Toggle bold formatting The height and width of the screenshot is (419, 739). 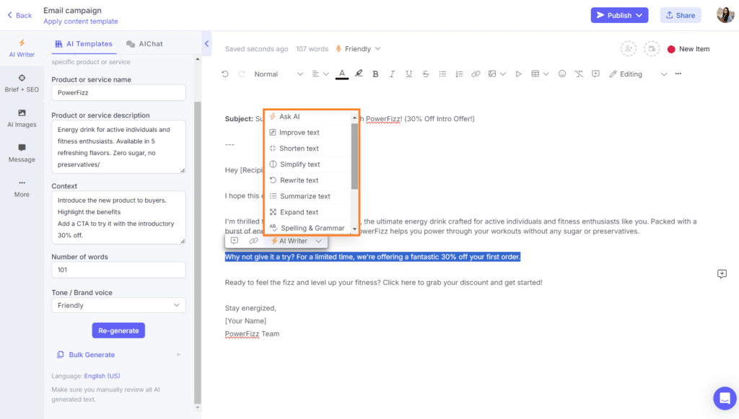click(375, 74)
